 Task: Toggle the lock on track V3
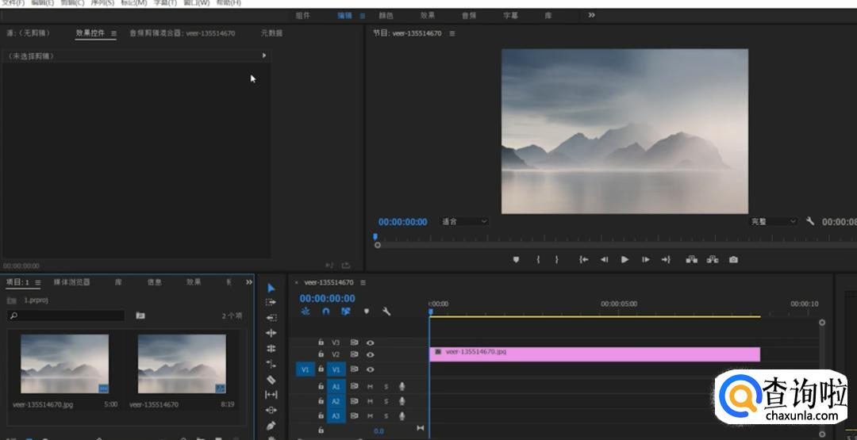(321, 342)
